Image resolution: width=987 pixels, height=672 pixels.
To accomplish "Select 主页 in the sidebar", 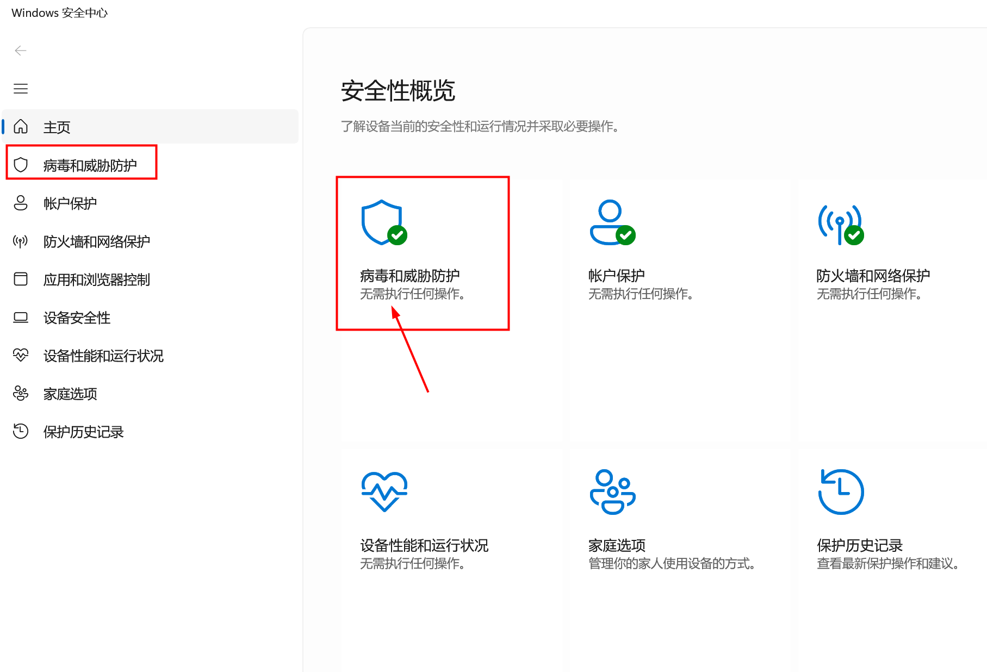I will point(151,127).
